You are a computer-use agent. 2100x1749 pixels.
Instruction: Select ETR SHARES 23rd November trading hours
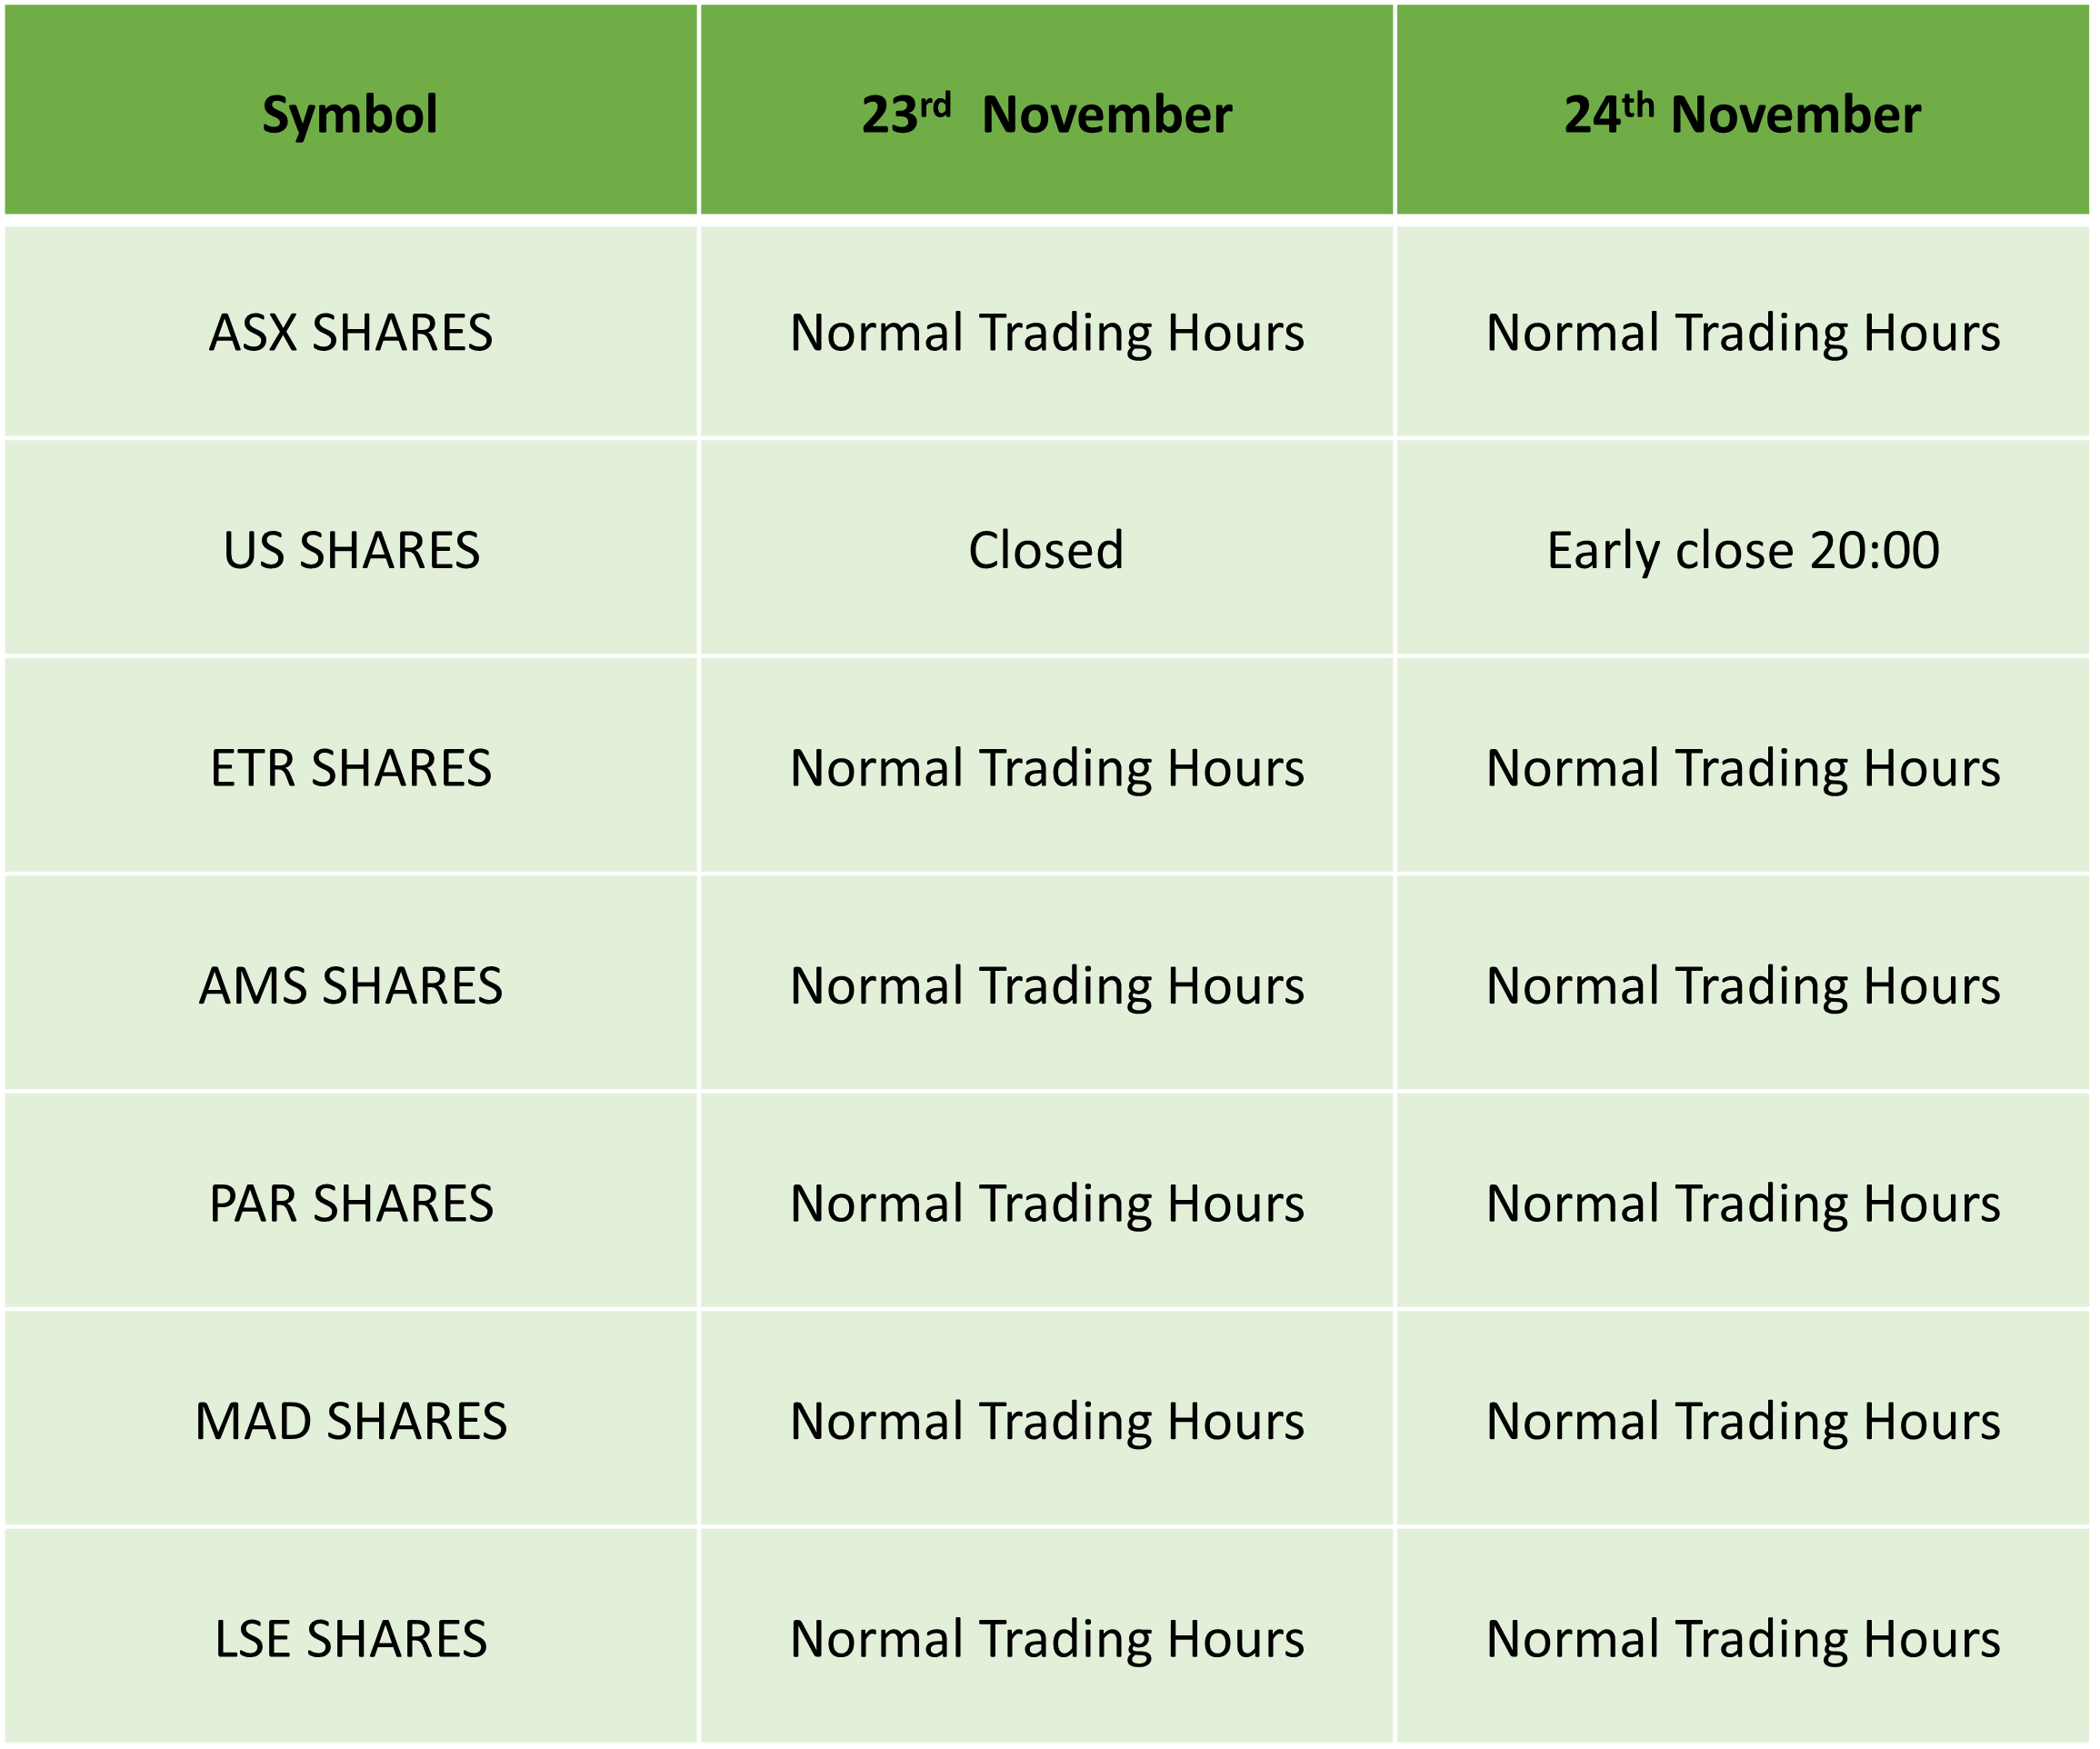1046,766
